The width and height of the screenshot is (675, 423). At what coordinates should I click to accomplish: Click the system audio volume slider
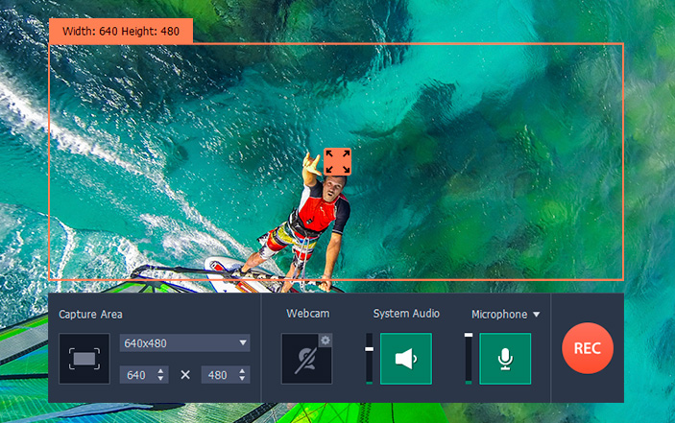[x=369, y=359]
